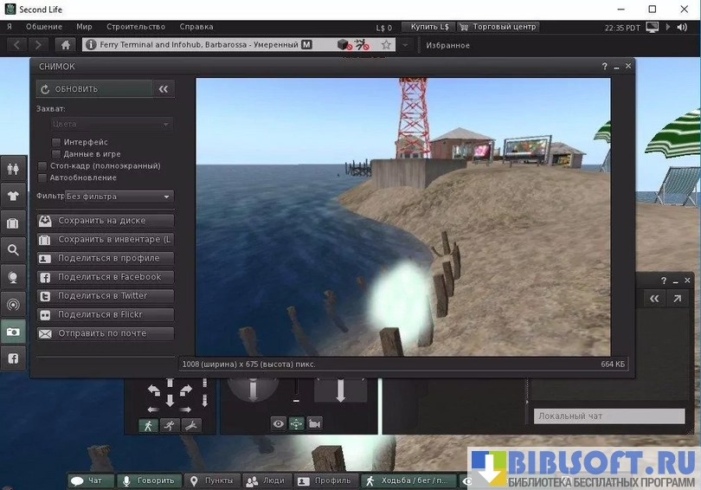Click the Home button in navigation bar
Image resolution: width=701 pixels, height=490 pixels.
[x=65, y=45]
